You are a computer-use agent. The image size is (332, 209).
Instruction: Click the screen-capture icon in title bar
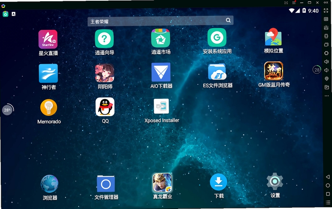pos(286,3)
